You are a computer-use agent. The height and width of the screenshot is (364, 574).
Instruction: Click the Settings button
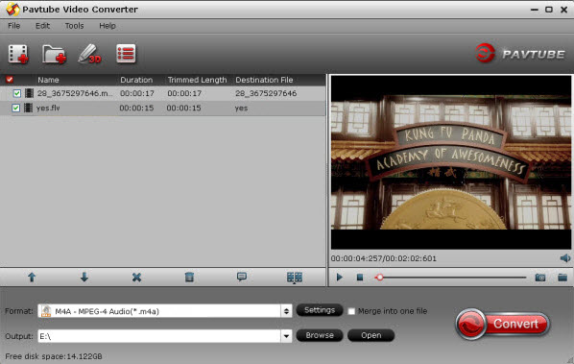320,310
